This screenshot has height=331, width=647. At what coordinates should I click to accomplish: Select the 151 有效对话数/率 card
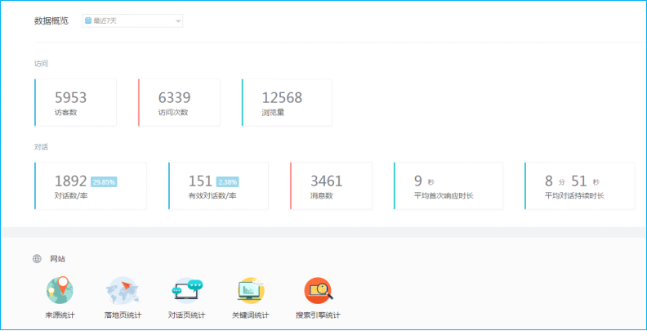tap(218, 186)
